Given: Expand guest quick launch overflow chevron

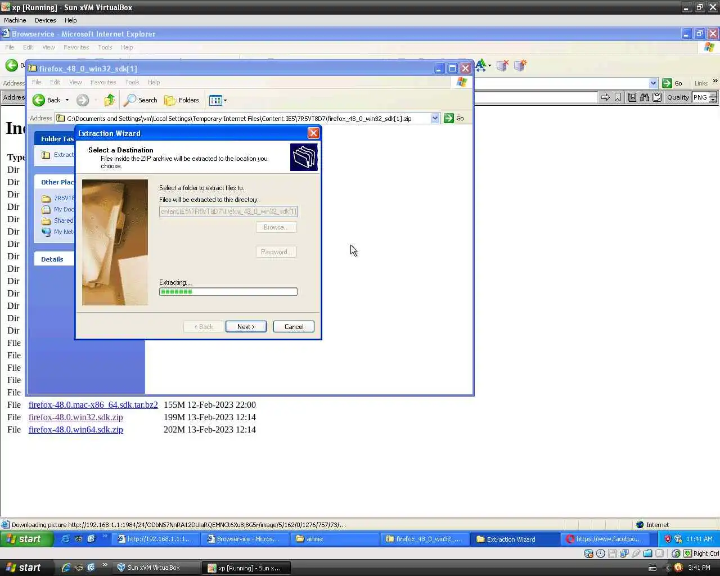Looking at the screenshot, I should pos(105,537).
